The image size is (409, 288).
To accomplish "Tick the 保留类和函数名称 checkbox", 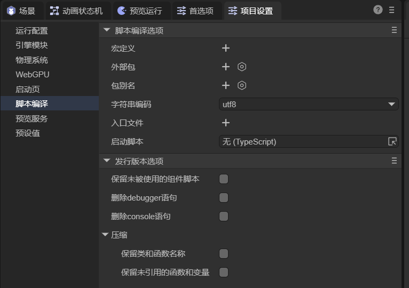I will pyautogui.click(x=224, y=254).
